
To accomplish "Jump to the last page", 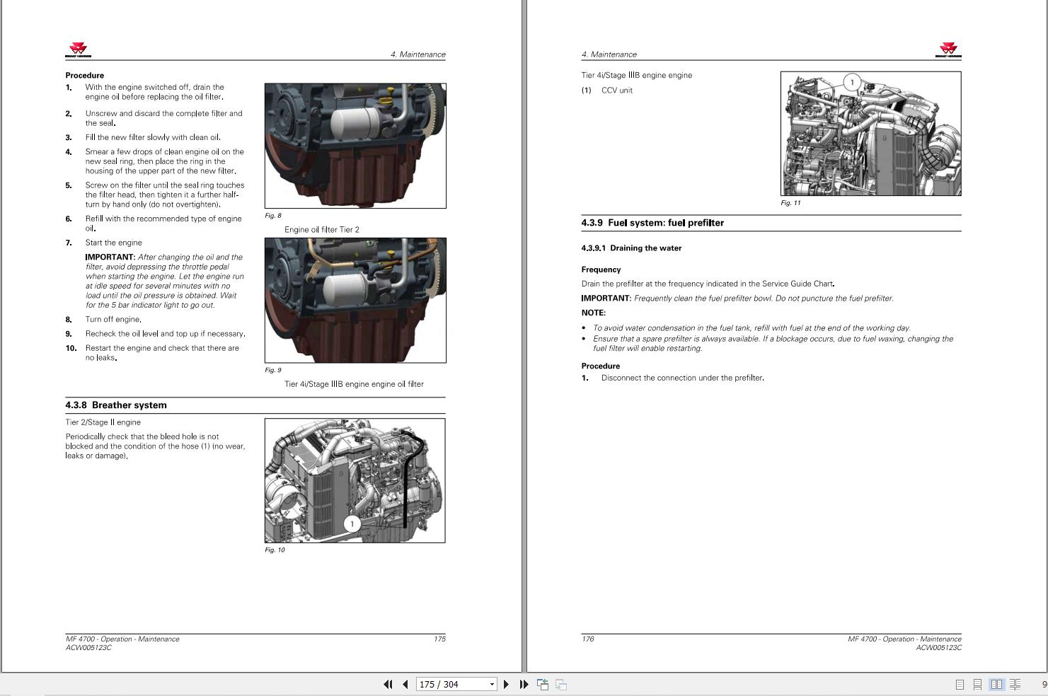I will pyautogui.click(x=524, y=684).
